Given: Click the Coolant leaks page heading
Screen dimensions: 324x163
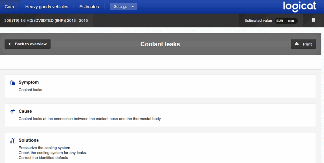Looking at the screenshot, I should [160, 44].
